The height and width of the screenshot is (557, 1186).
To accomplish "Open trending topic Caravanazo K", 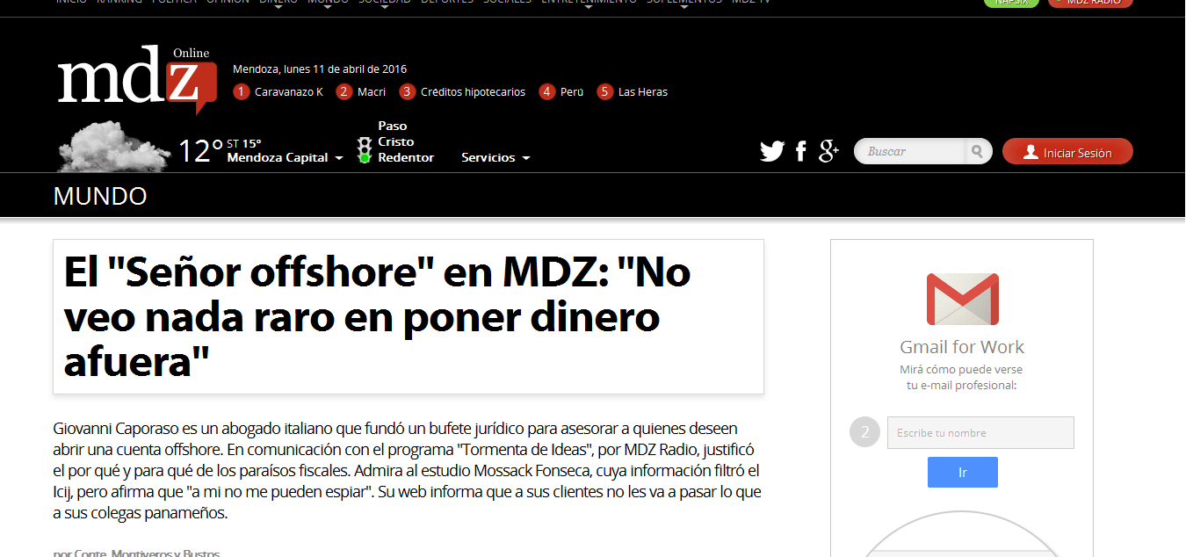I will [x=289, y=92].
